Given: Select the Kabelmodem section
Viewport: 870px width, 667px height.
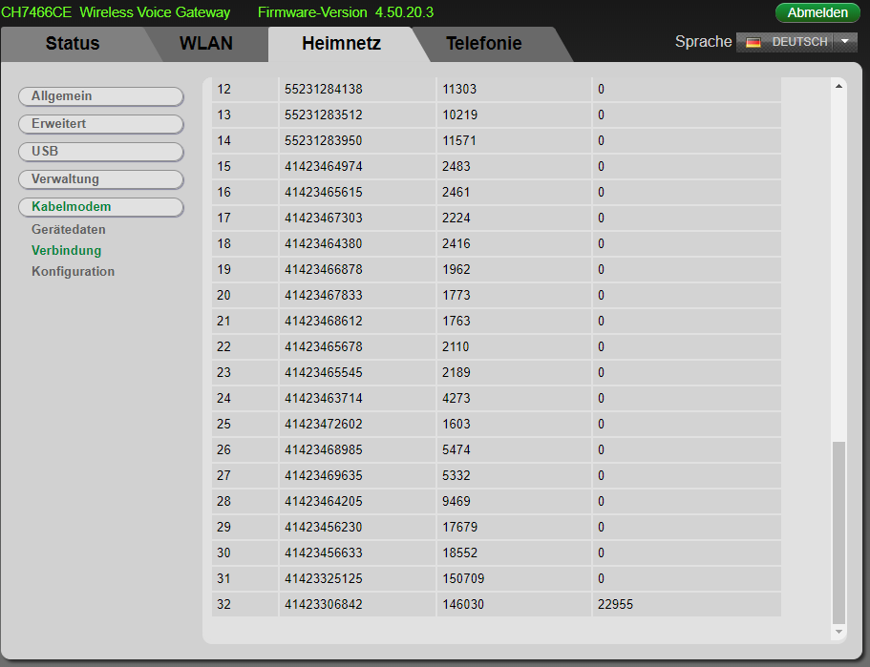Looking at the screenshot, I should 101,207.
